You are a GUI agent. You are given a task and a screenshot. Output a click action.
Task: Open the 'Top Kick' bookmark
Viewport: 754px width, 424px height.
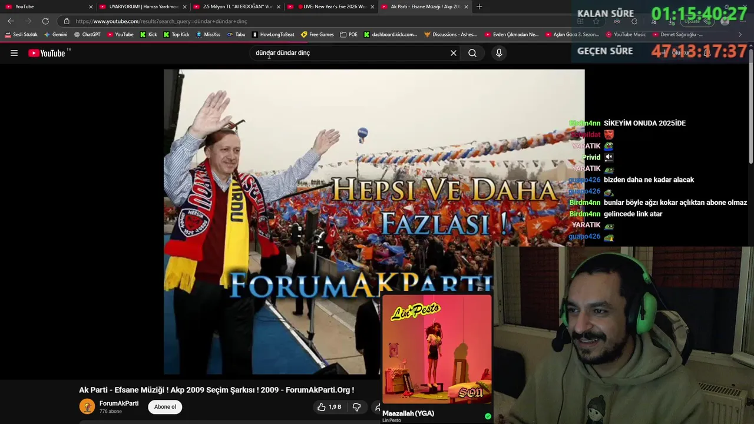(177, 35)
